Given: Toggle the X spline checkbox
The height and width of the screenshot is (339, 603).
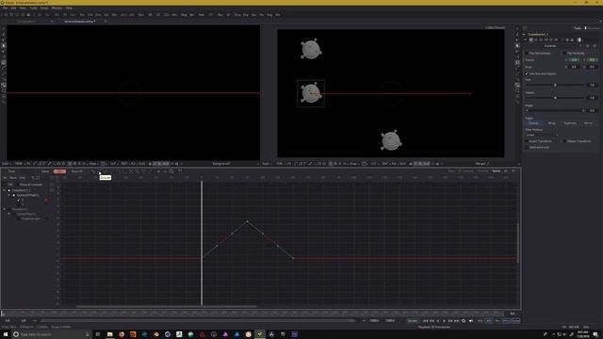Looking at the screenshot, I should [18, 200].
